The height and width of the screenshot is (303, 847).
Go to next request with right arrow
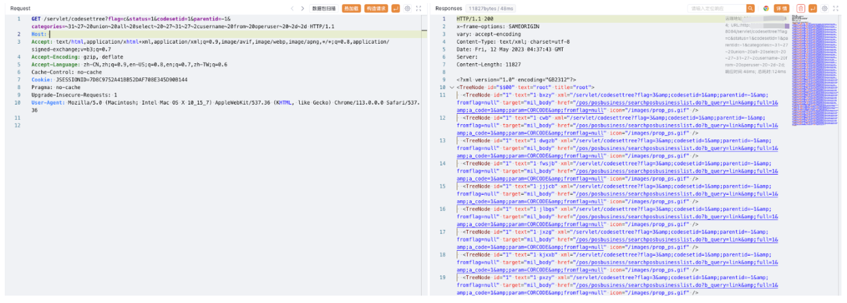coord(302,9)
